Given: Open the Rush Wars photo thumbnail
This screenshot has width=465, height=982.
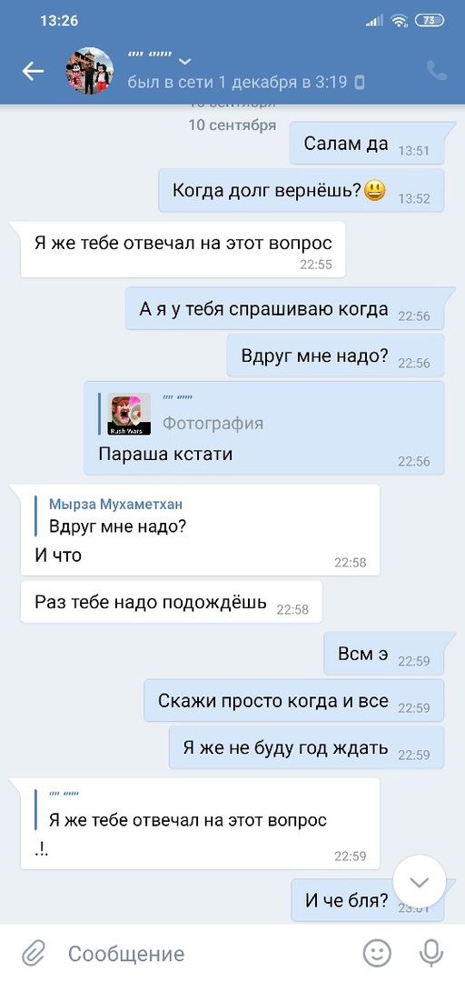Looking at the screenshot, I should 129,414.
